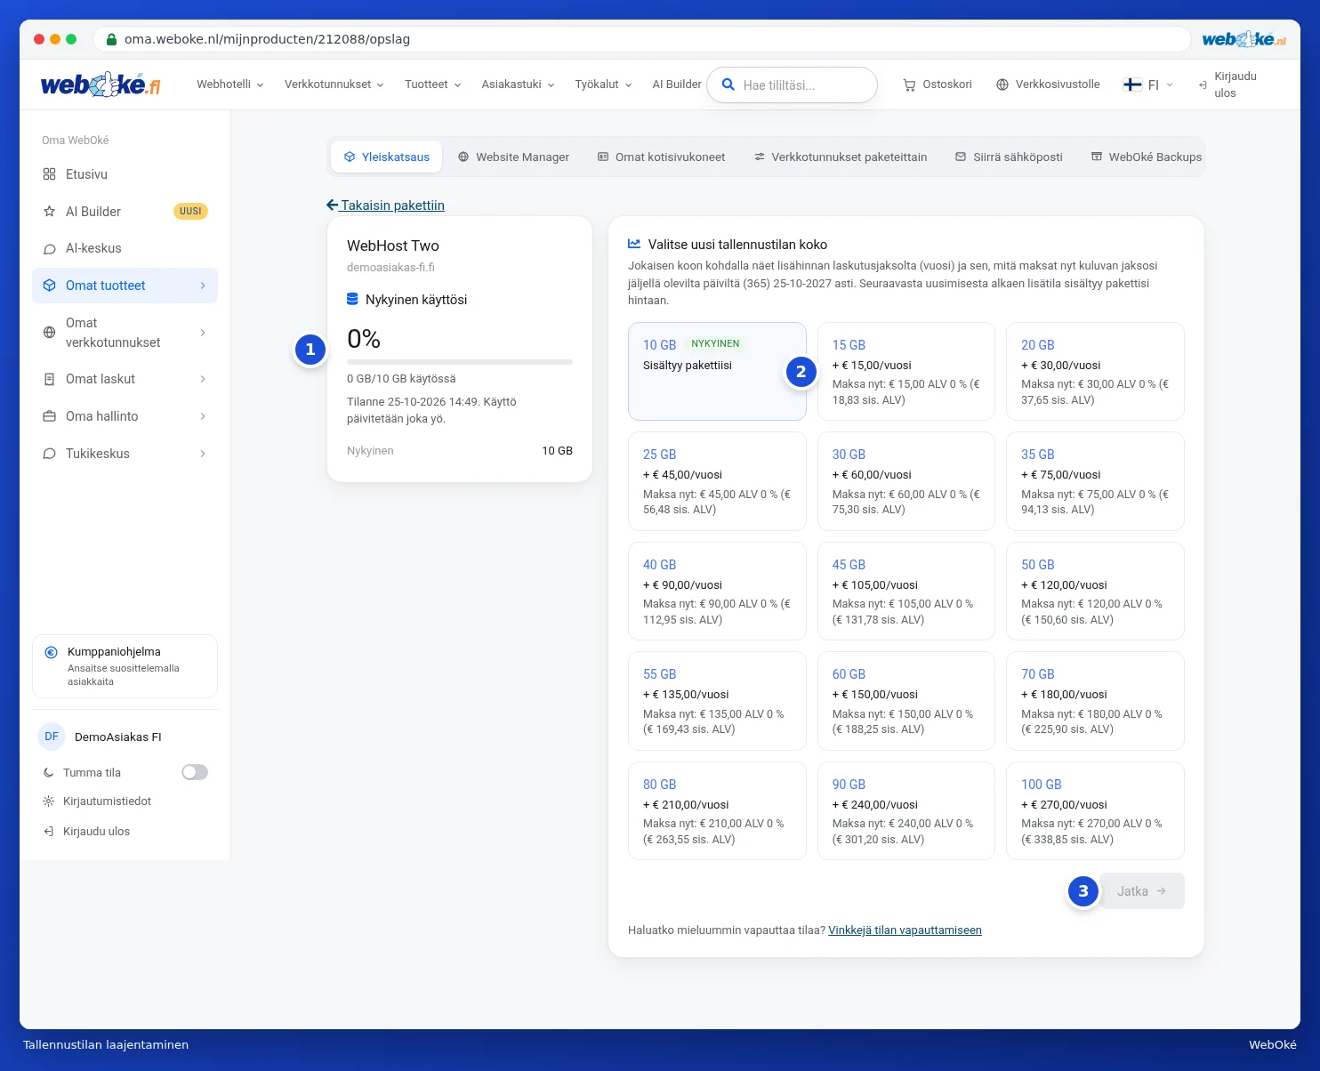Click the AI Builder star icon

pyautogui.click(x=50, y=212)
